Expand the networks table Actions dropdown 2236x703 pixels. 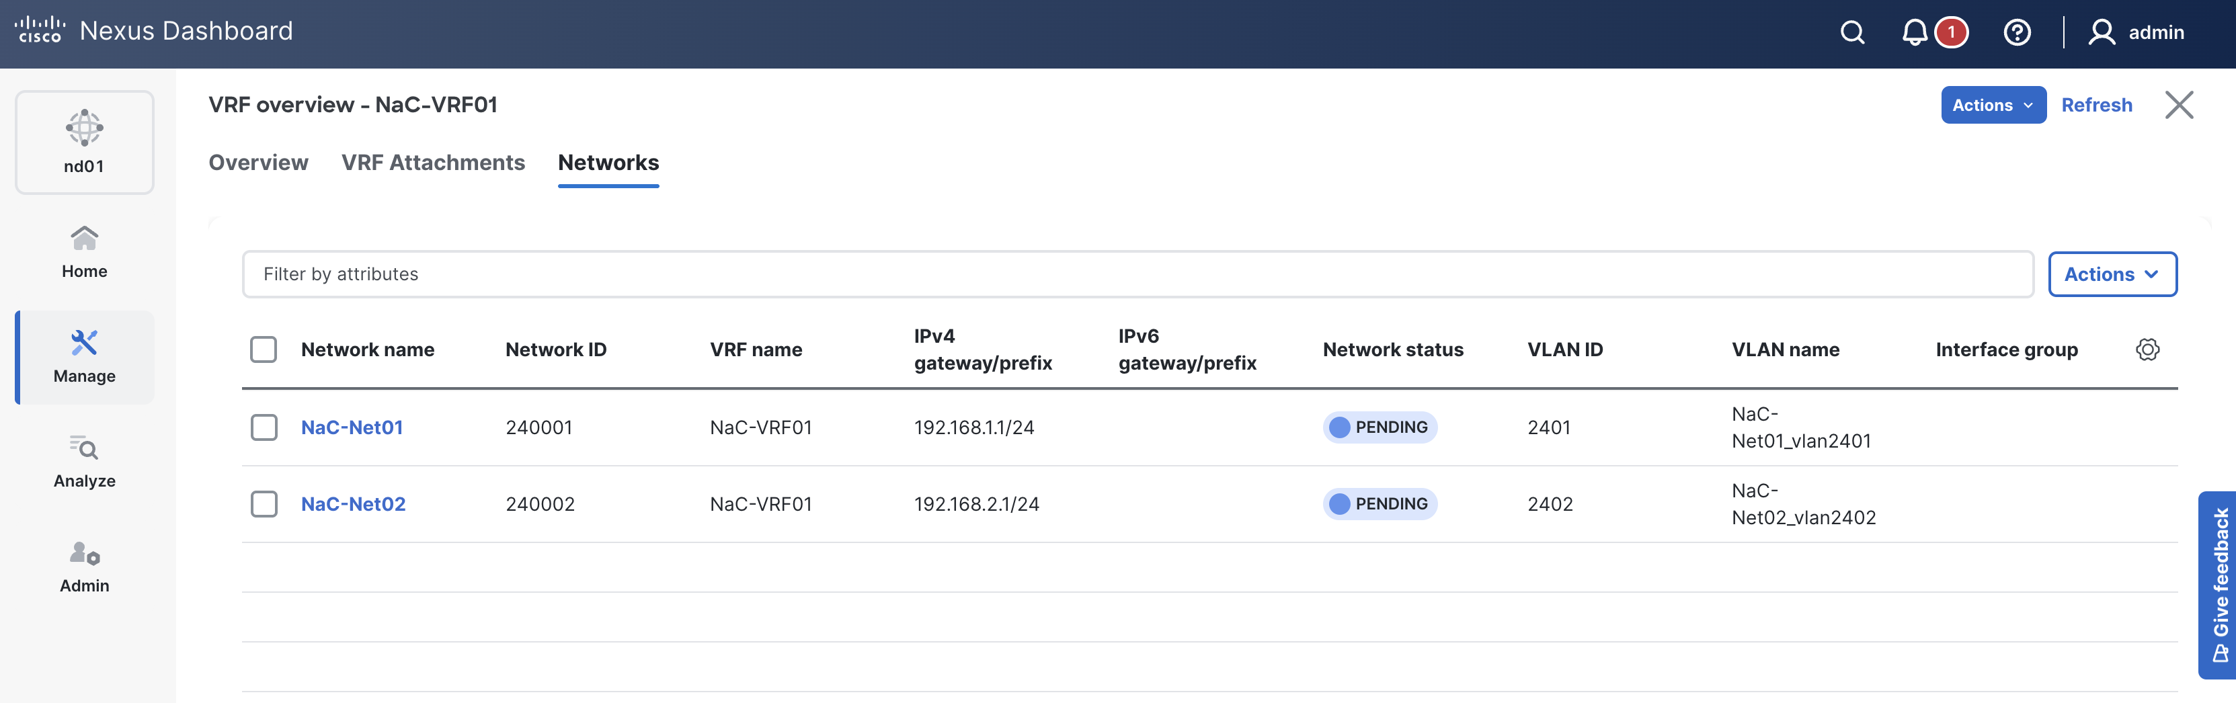click(x=2111, y=274)
